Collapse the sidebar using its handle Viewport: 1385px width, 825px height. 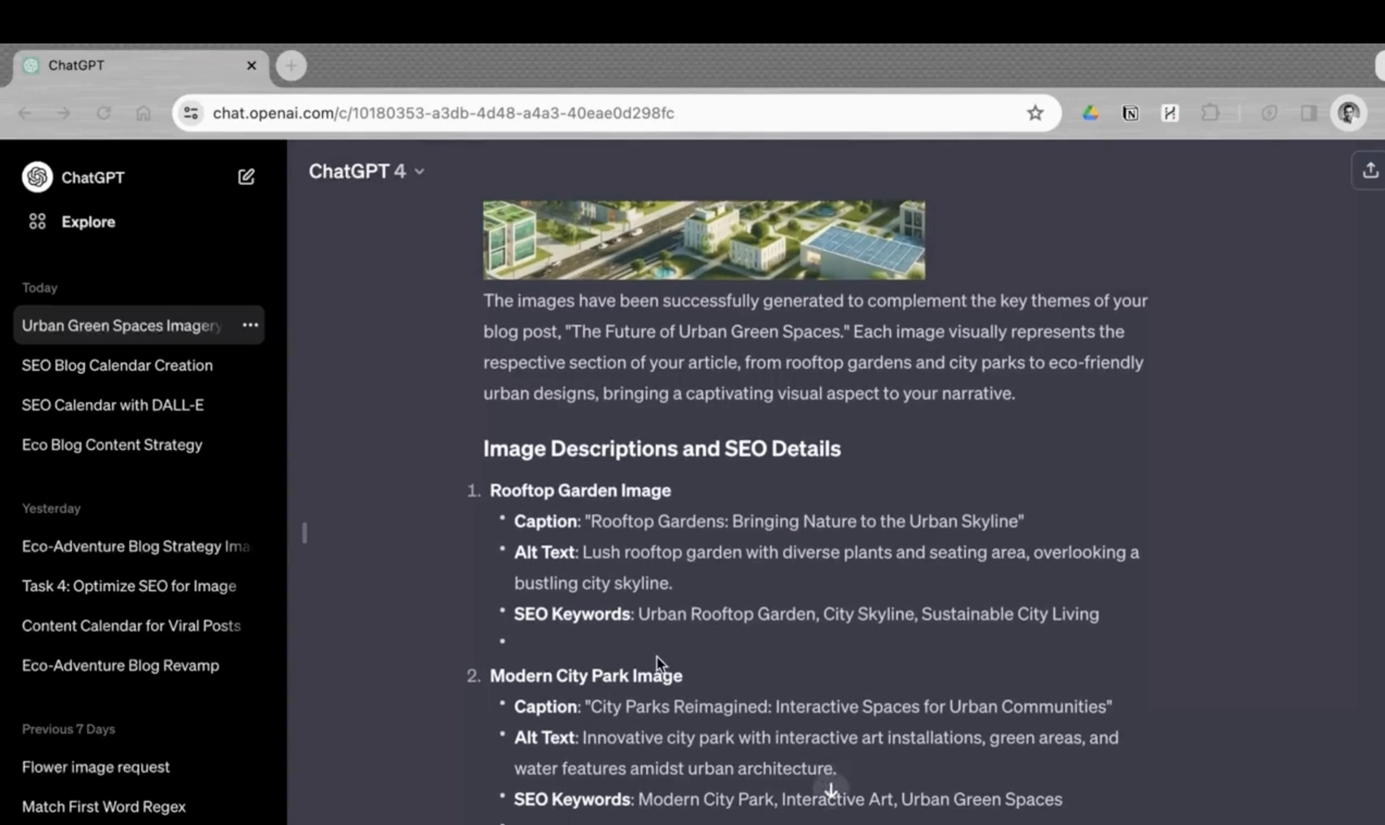pos(304,533)
